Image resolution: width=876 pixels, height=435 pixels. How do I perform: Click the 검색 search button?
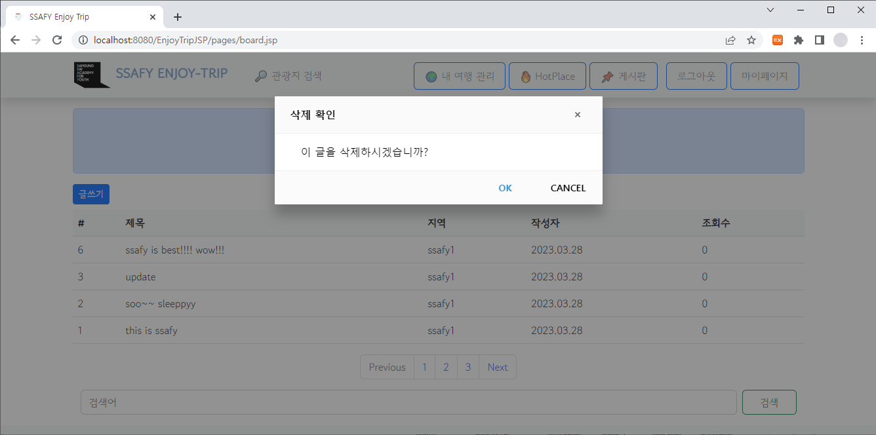(768, 402)
